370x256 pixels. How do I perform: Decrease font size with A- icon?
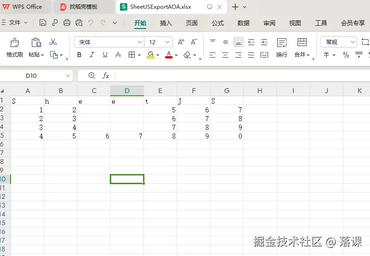[x=194, y=42]
